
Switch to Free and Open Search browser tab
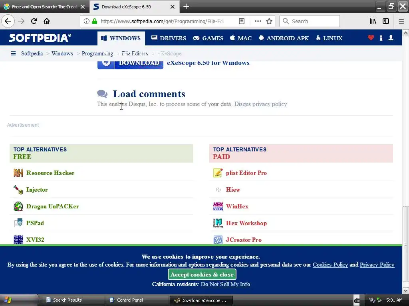tap(44, 7)
